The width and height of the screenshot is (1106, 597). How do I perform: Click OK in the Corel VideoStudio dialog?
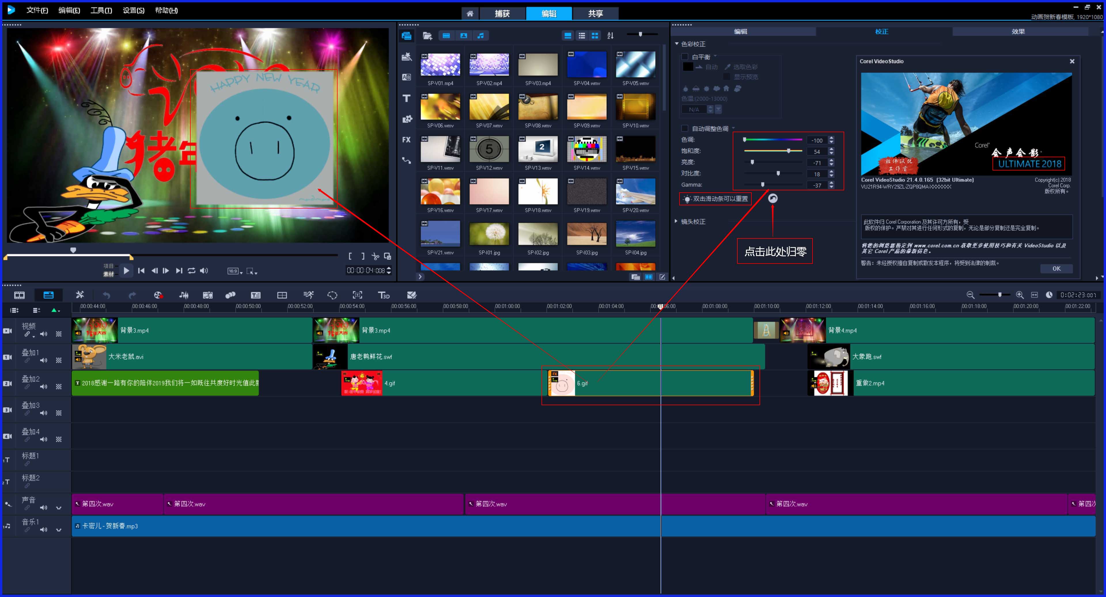(1057, 268)
